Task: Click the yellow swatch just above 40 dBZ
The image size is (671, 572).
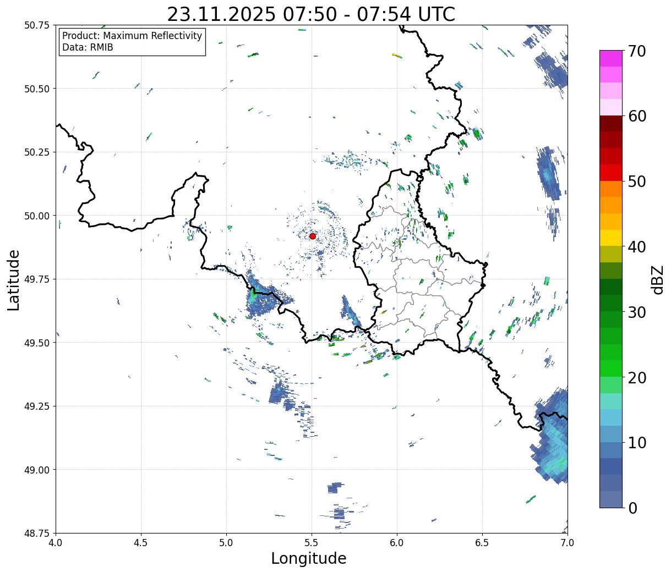Action: (x=611, y=238)
